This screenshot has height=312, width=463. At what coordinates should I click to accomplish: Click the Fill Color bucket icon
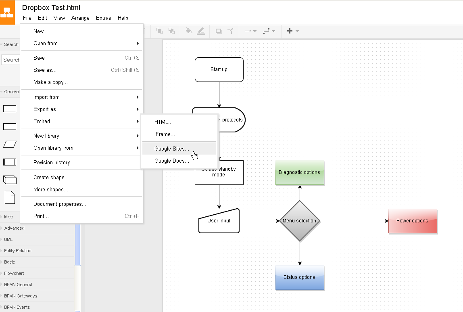pos(189,30)
